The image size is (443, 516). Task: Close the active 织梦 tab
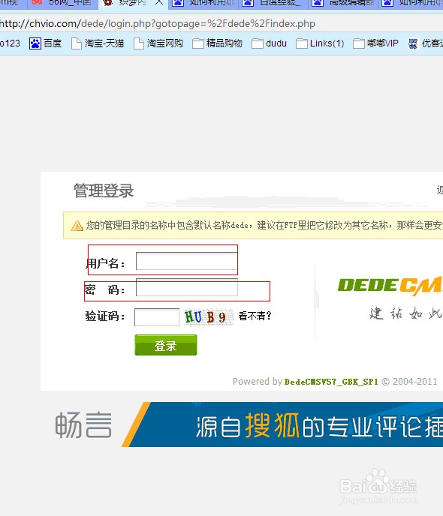click(159, 2)
